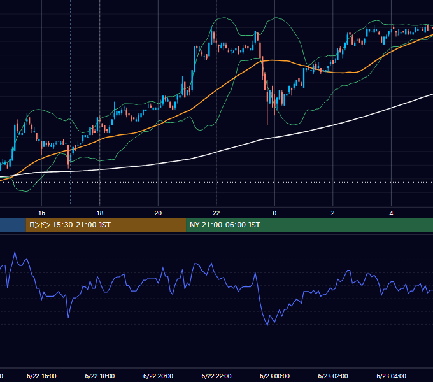The width and height of the screenshot is (433, 382).
Task: Click the London 15:30-21:00 JST session bar
Action: point(106,225)
